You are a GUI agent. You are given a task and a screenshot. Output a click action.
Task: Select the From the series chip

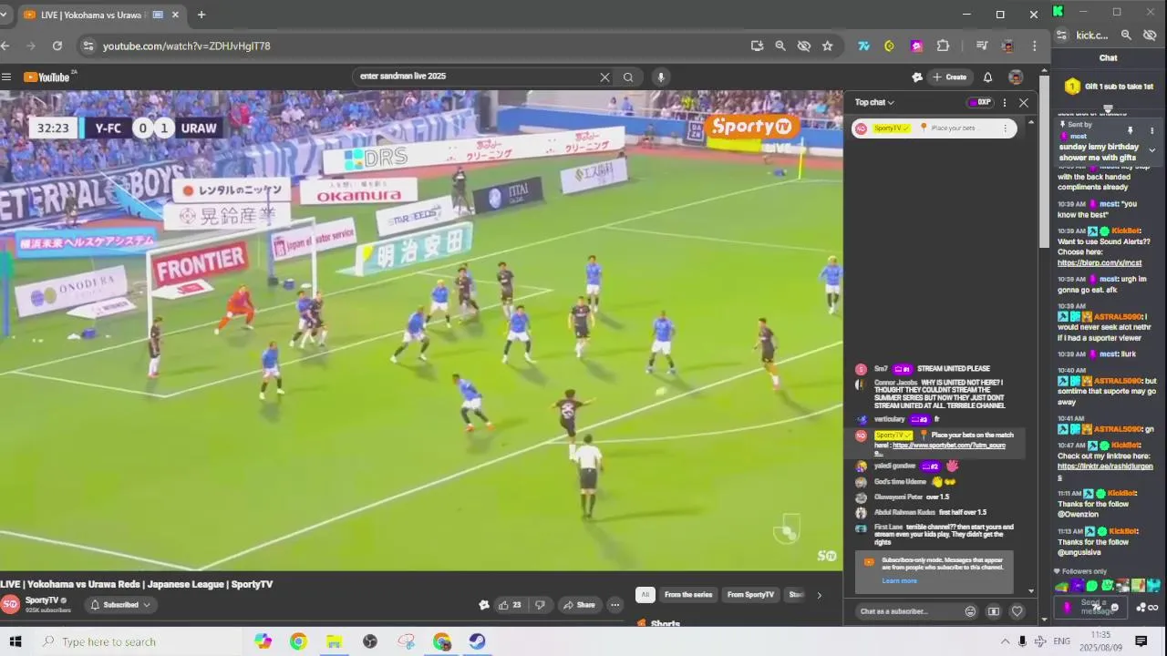688,595
